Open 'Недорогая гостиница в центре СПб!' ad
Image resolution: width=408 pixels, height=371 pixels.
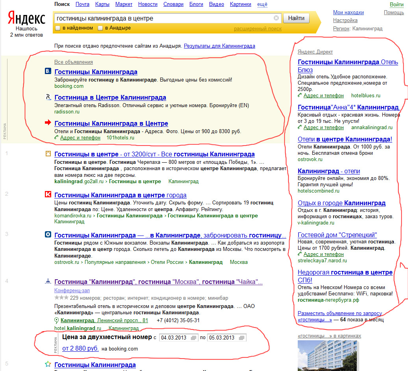[345, 276]
